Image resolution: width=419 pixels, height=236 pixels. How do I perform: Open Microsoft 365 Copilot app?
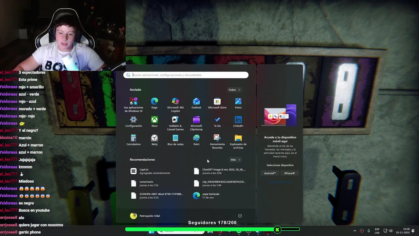point(175,105)
